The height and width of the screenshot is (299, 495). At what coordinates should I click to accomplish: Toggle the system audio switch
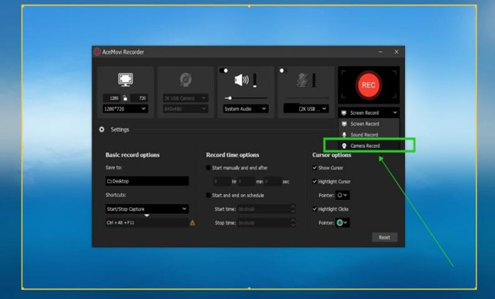[x=223, y=70]
